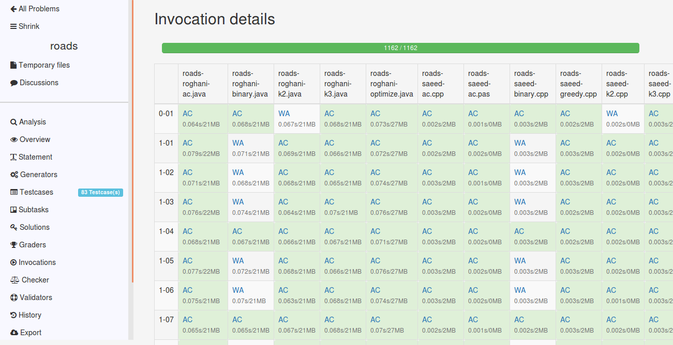Viewport: 673px width, 345px height.
Task: Click the 83 Testcase(s) badge
Action: [x=100, y=193]
